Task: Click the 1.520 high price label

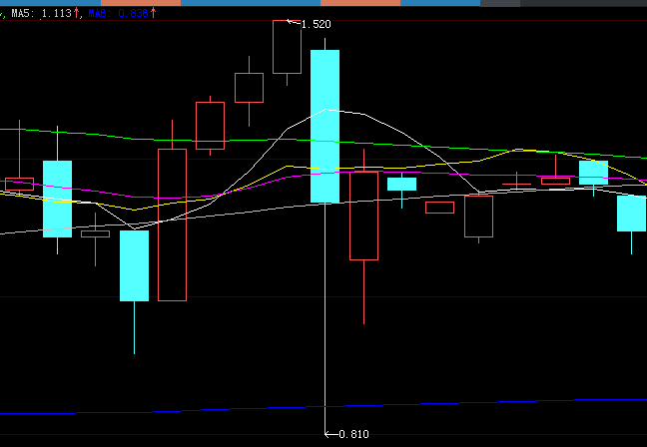Action: tap(317, 24)
